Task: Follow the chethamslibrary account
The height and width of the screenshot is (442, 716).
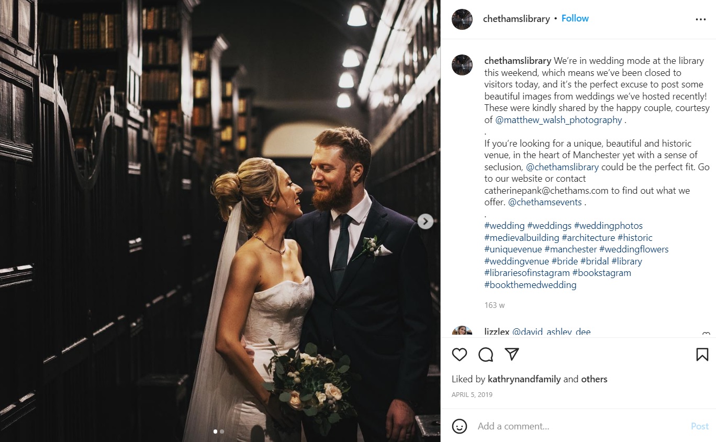Action: coord(575,18)
